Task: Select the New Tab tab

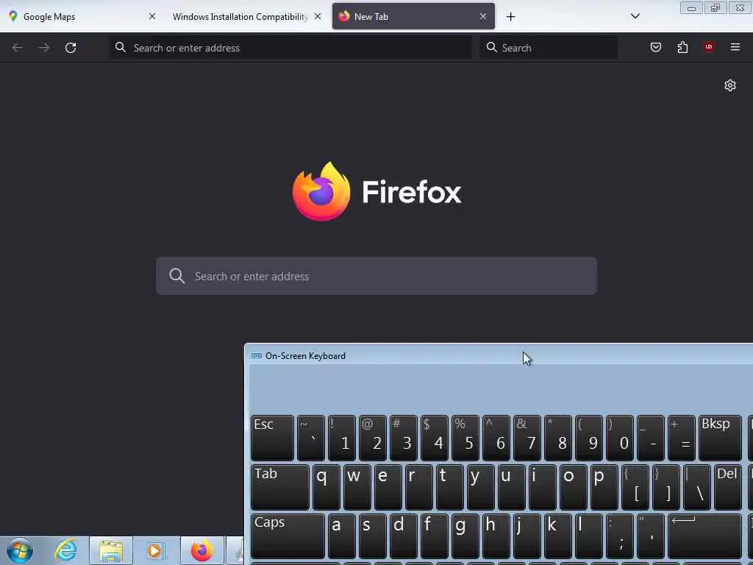Action: point(413,16)
